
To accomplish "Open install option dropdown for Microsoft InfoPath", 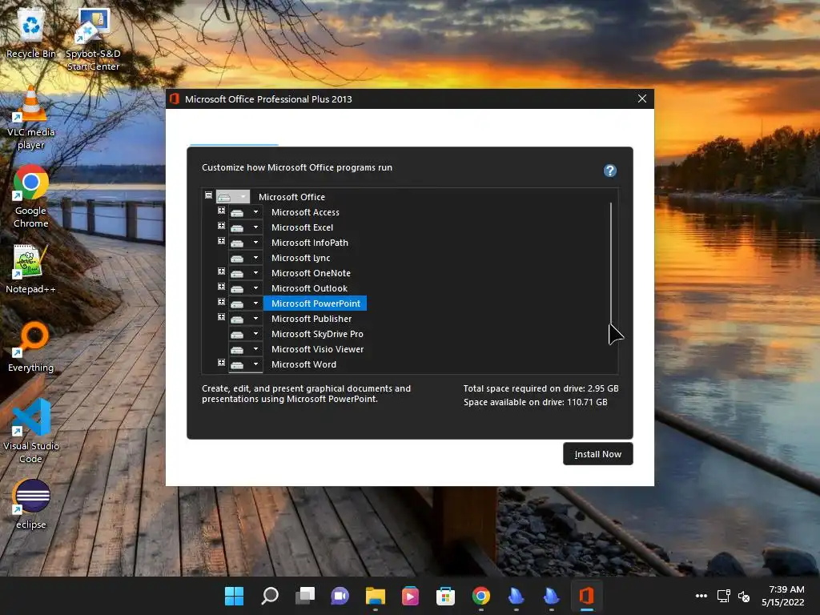I will coord(246,243).
